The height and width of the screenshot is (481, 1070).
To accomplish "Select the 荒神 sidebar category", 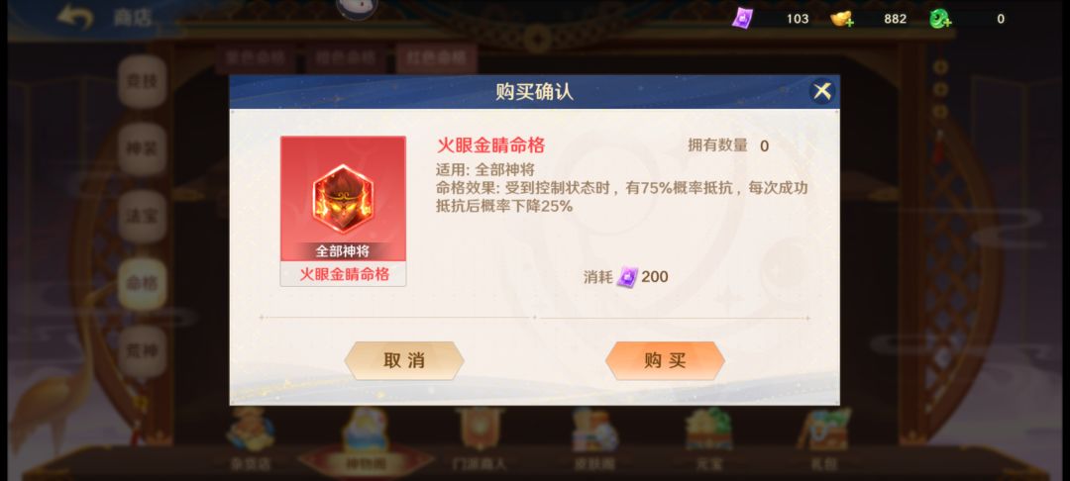I will click(142, 351).
